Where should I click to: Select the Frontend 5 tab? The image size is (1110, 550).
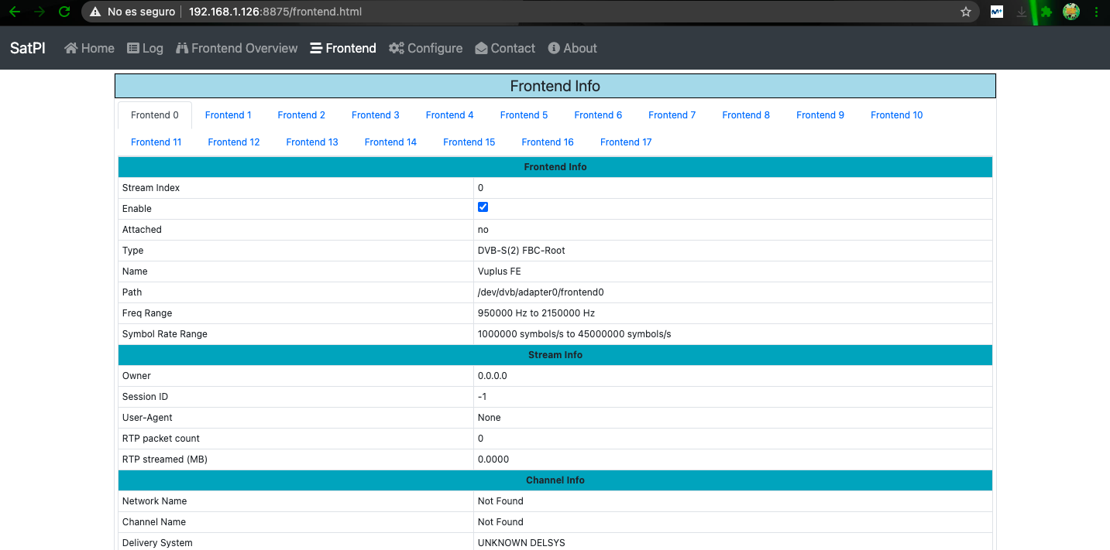pyautogui.click(x=524, y=115)
